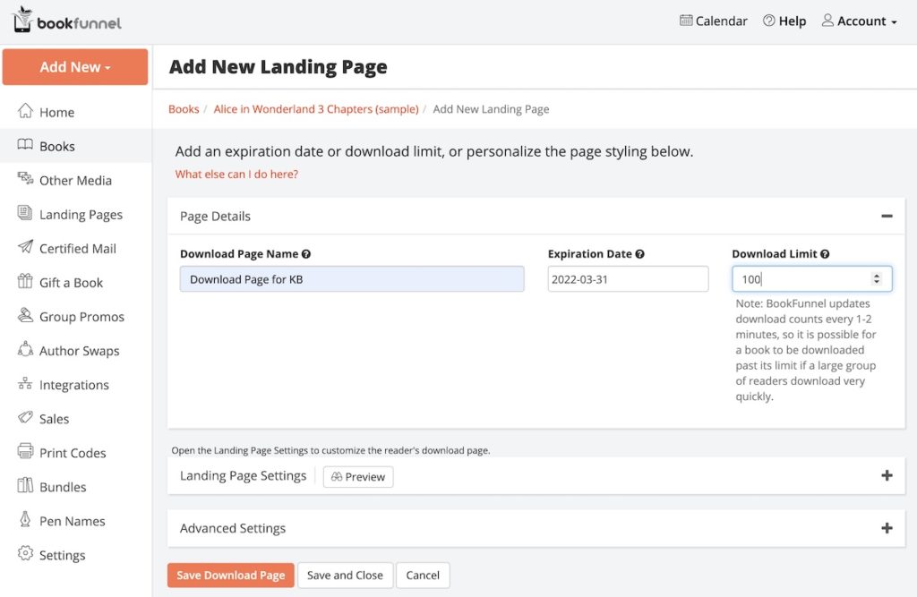Image resolution: width=917 pixels, height=597 pixels.
Task: Open the Add New dropdown
Action: [x=75, y=66]
